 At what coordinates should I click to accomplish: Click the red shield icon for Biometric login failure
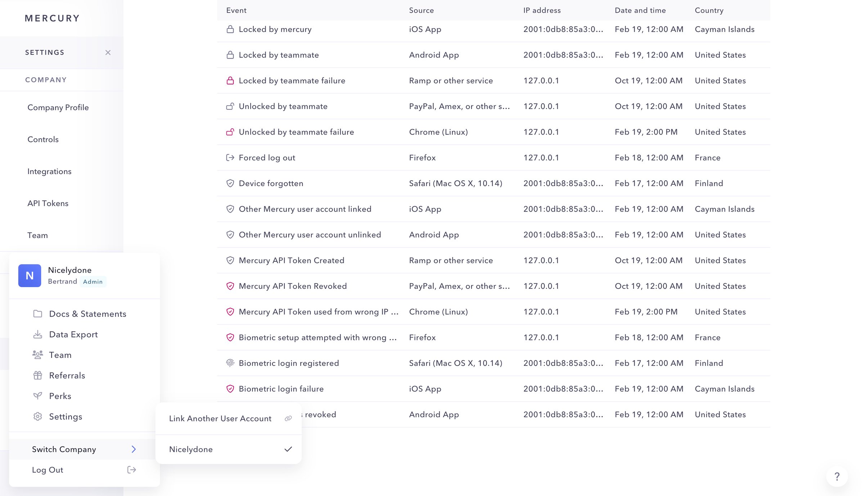pos(230,389)
